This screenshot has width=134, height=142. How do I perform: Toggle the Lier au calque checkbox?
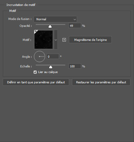(35, 72)
